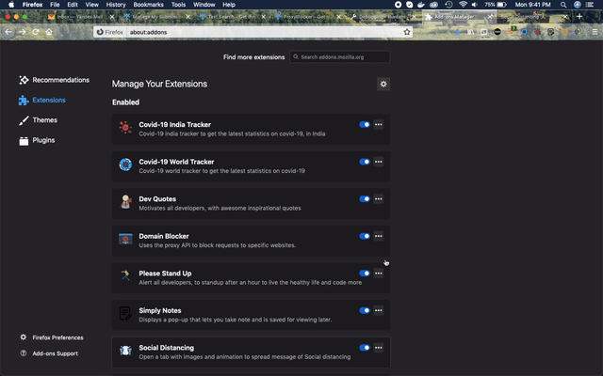Open more options for Social Distancing

tap(379, 348)
